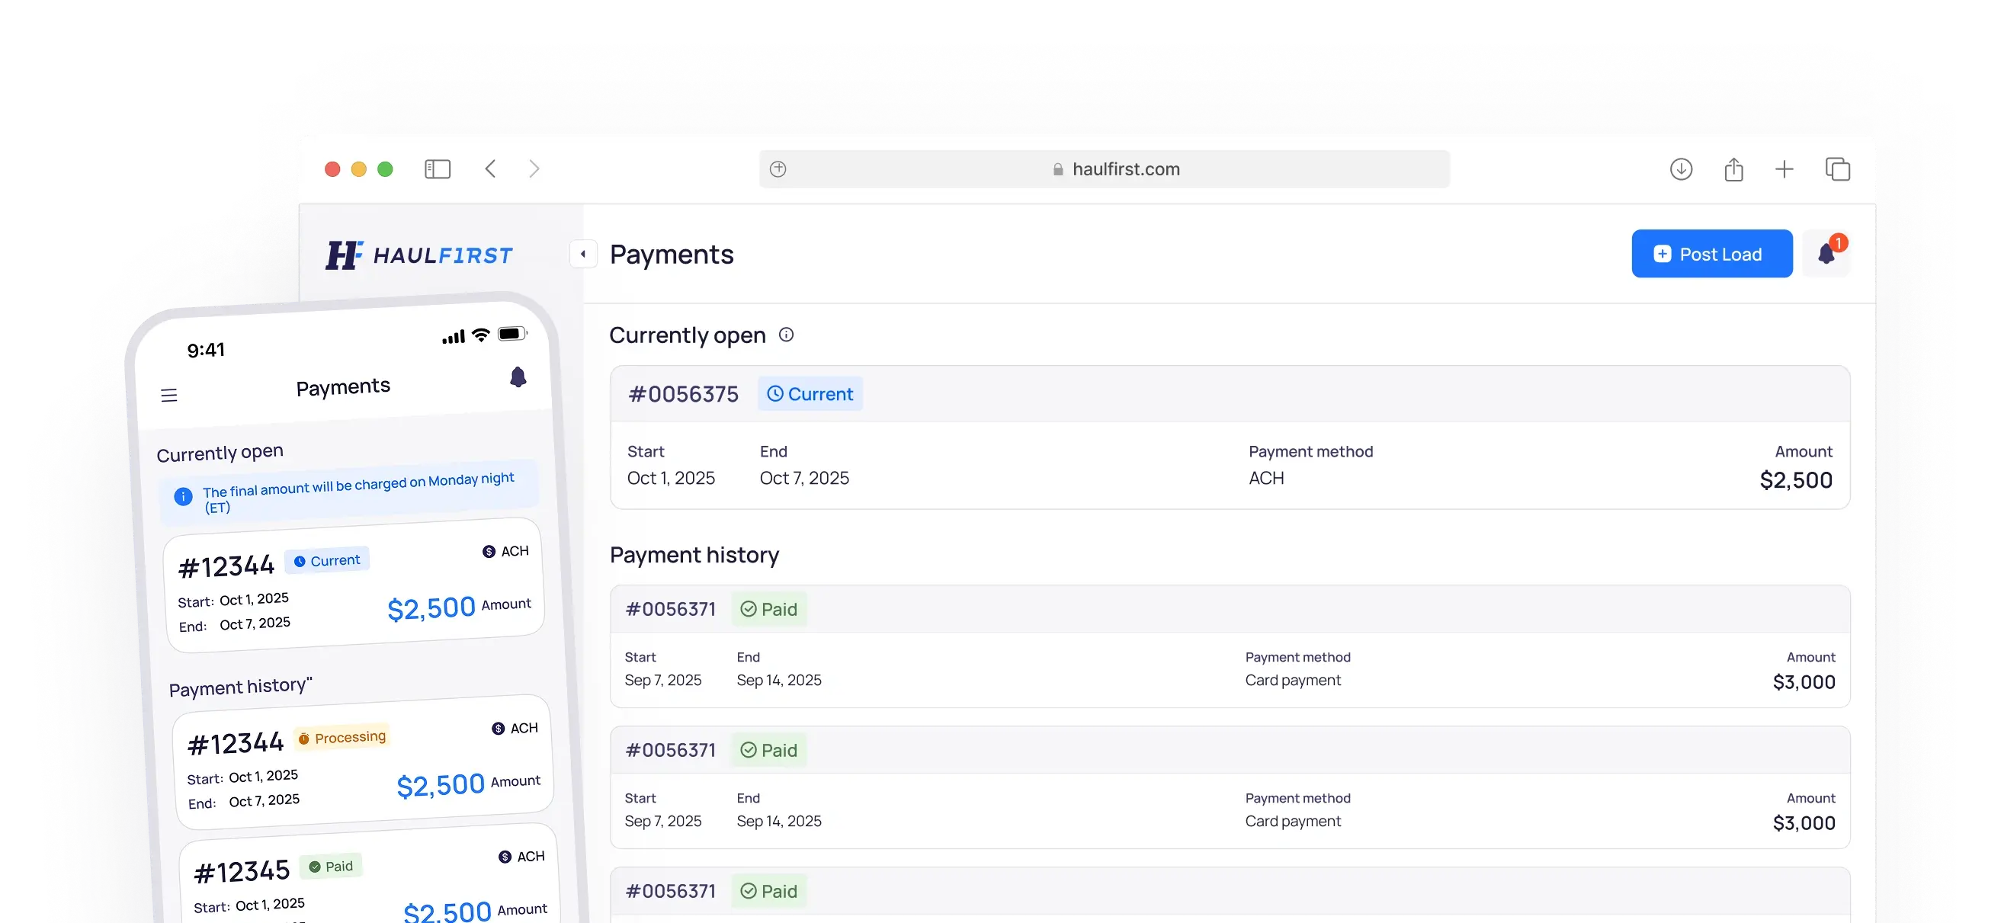Open notifications bell with red badge
2001x923 pixels.
coord(1826,253)
